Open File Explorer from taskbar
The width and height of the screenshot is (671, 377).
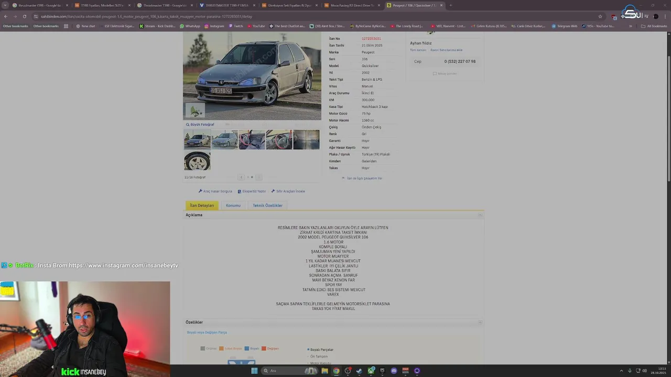[x=324, y=371]
